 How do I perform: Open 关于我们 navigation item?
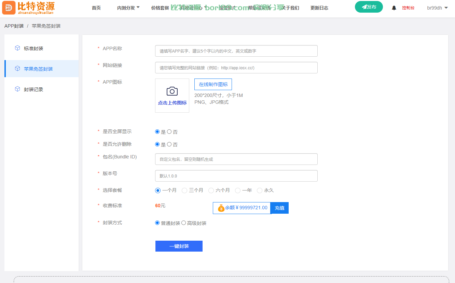tap(290, 8)
